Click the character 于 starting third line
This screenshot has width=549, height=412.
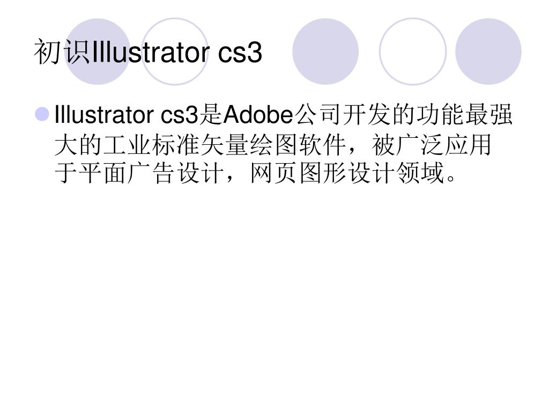pyautogui.click(x=66, y=173)
